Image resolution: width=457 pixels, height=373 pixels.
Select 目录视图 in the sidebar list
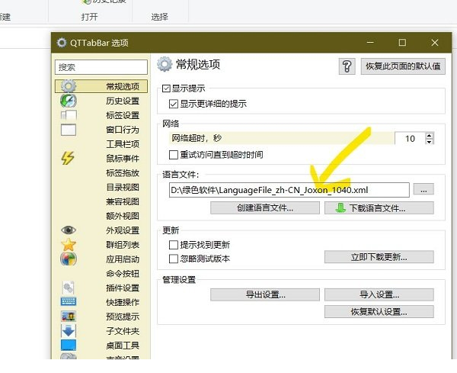123,187
